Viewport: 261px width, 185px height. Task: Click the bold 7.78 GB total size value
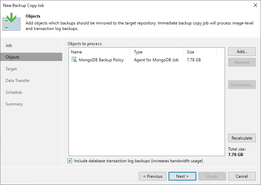pyautogui.click(x=235, y=155)
